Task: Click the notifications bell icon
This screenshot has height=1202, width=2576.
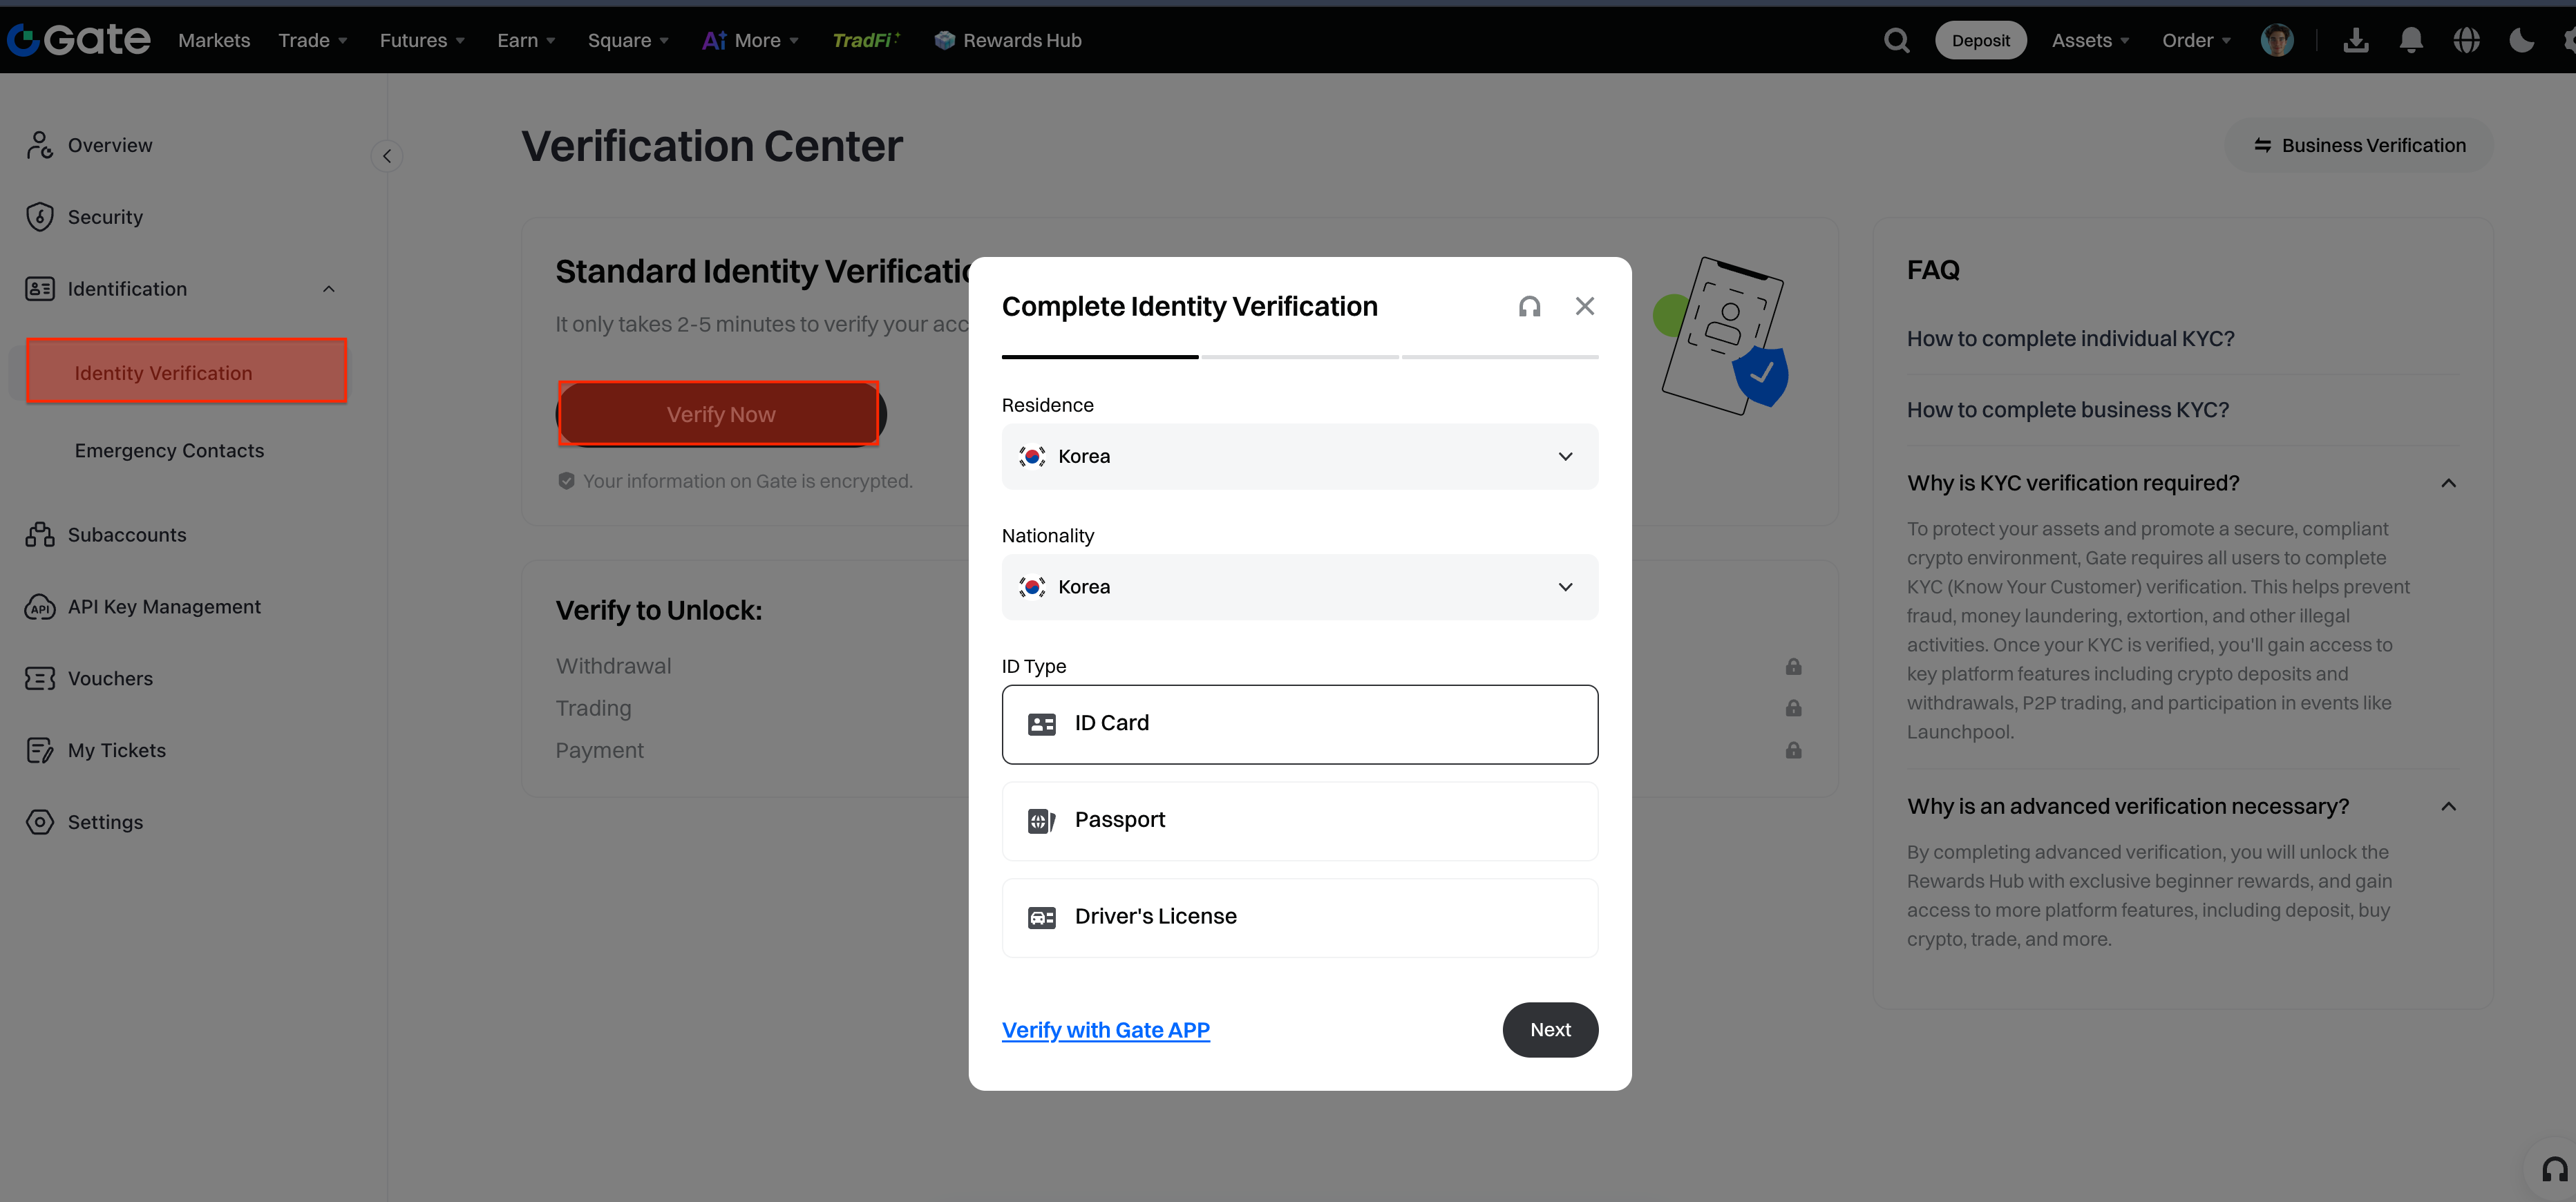Action: point(2411,40)
